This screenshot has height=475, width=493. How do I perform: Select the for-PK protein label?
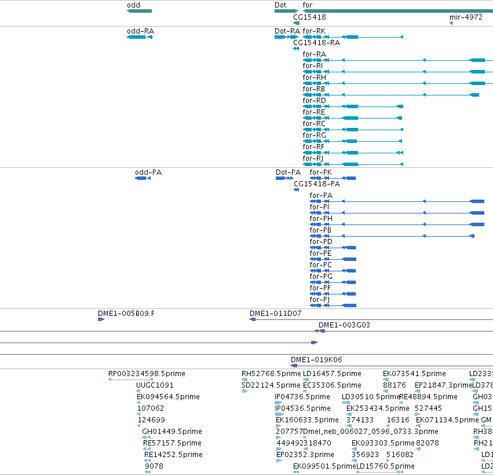321,172
